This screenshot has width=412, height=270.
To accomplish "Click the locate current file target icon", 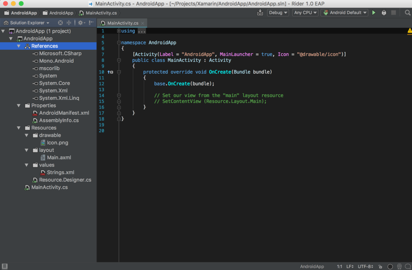I will click(60, 23).
